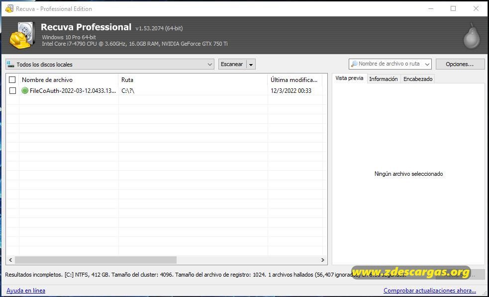
Task: Click the C:\?\ path cell
Action: pos(128,90)
